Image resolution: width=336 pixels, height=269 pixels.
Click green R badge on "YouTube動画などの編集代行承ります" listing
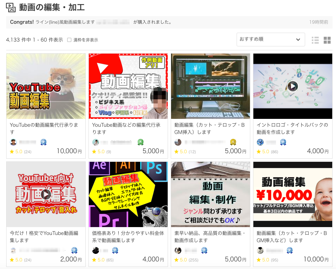pos(141,142)
